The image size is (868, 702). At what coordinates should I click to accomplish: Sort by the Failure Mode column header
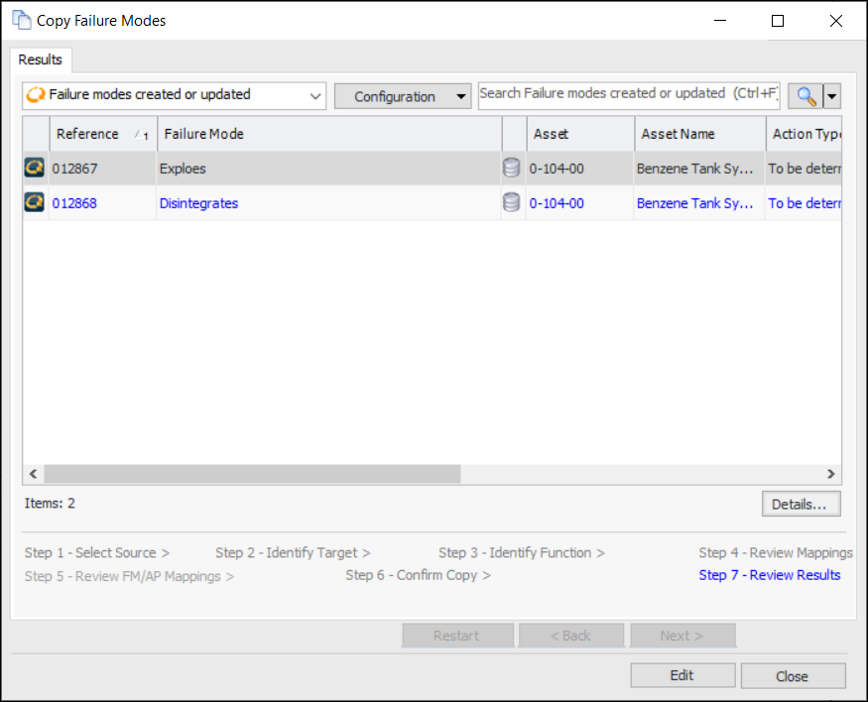coord(203,134)
